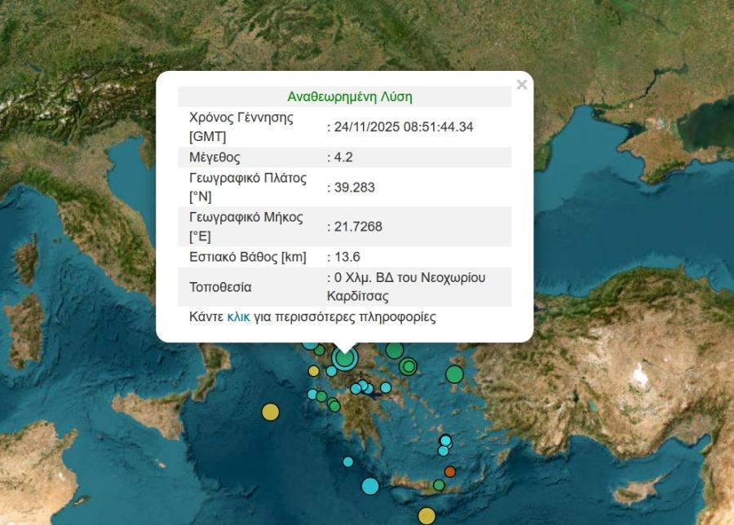Select the small cyan marker southwest of the Peloponnese
The height and width of the screenshot is (525, 734).
[347, 462]
